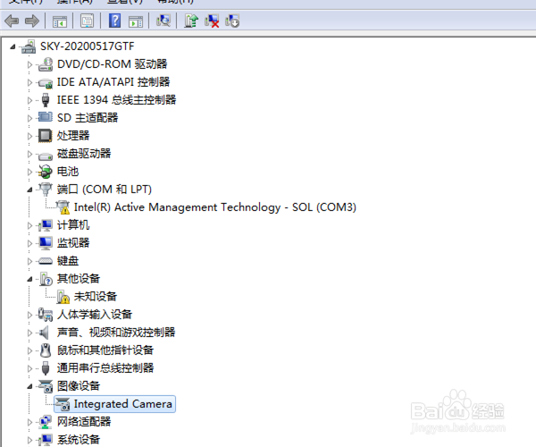Screen dimensions: 536x447
Task: Click the Back arrow toolbar icon
Action: tap(12, 21)
